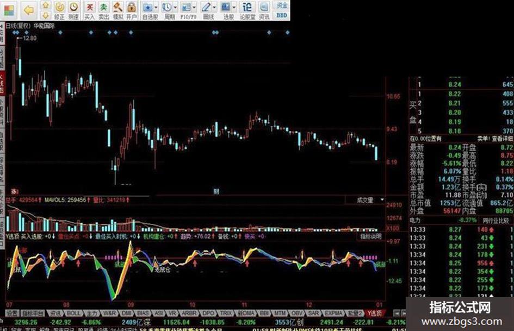
Task: Go back with the yellow left arrow
Action: (29, 10)
